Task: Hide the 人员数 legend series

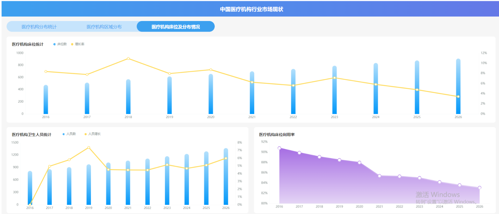Action: click(x=69, y=134)
